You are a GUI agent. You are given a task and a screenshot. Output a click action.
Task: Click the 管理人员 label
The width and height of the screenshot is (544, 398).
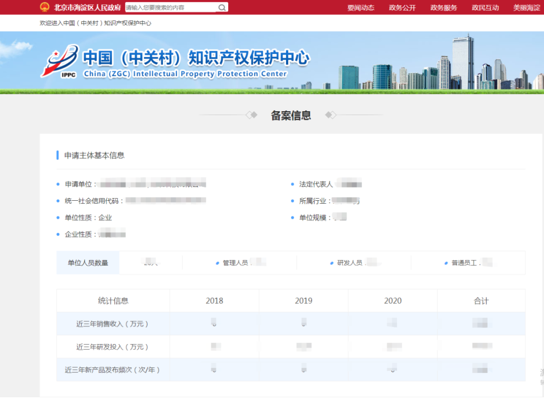tap(235, 263)
